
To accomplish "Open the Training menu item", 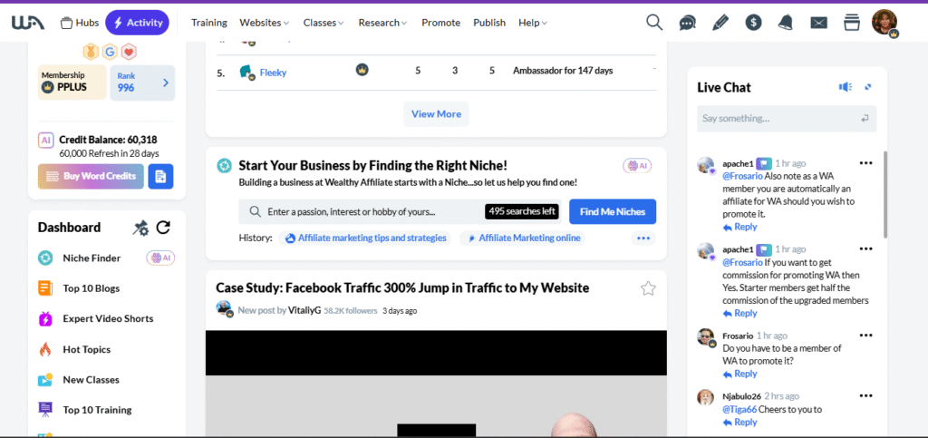I will pos(209,23).
